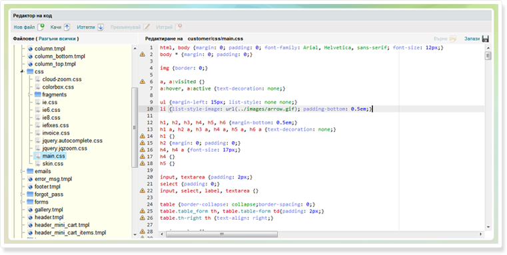507x255 pixels.
Task: Click the revert icon beside Върни
Action: tap(453, 39)
